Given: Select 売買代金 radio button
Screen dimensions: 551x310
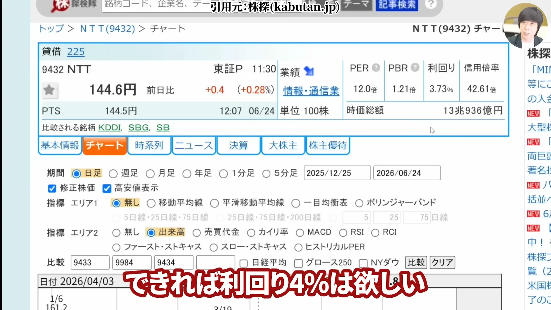Looking at the screenshot, I should click(197, 233).
